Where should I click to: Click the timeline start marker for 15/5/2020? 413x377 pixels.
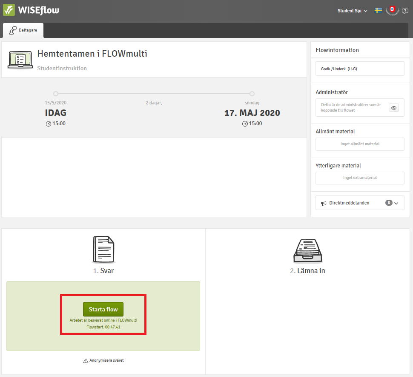(x=56, y=93)
